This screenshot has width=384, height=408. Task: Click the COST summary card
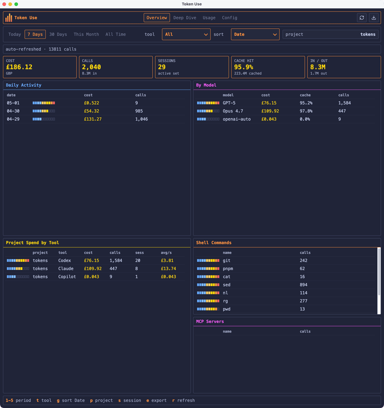tap(40, 67)
